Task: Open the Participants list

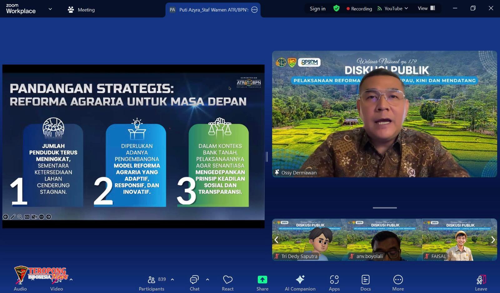Action: coord(152,283)
